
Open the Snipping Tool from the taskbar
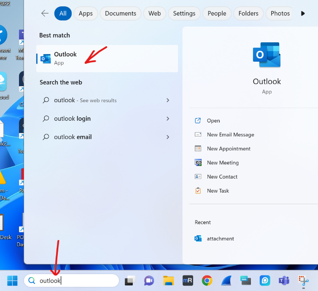tap(303, 280)
